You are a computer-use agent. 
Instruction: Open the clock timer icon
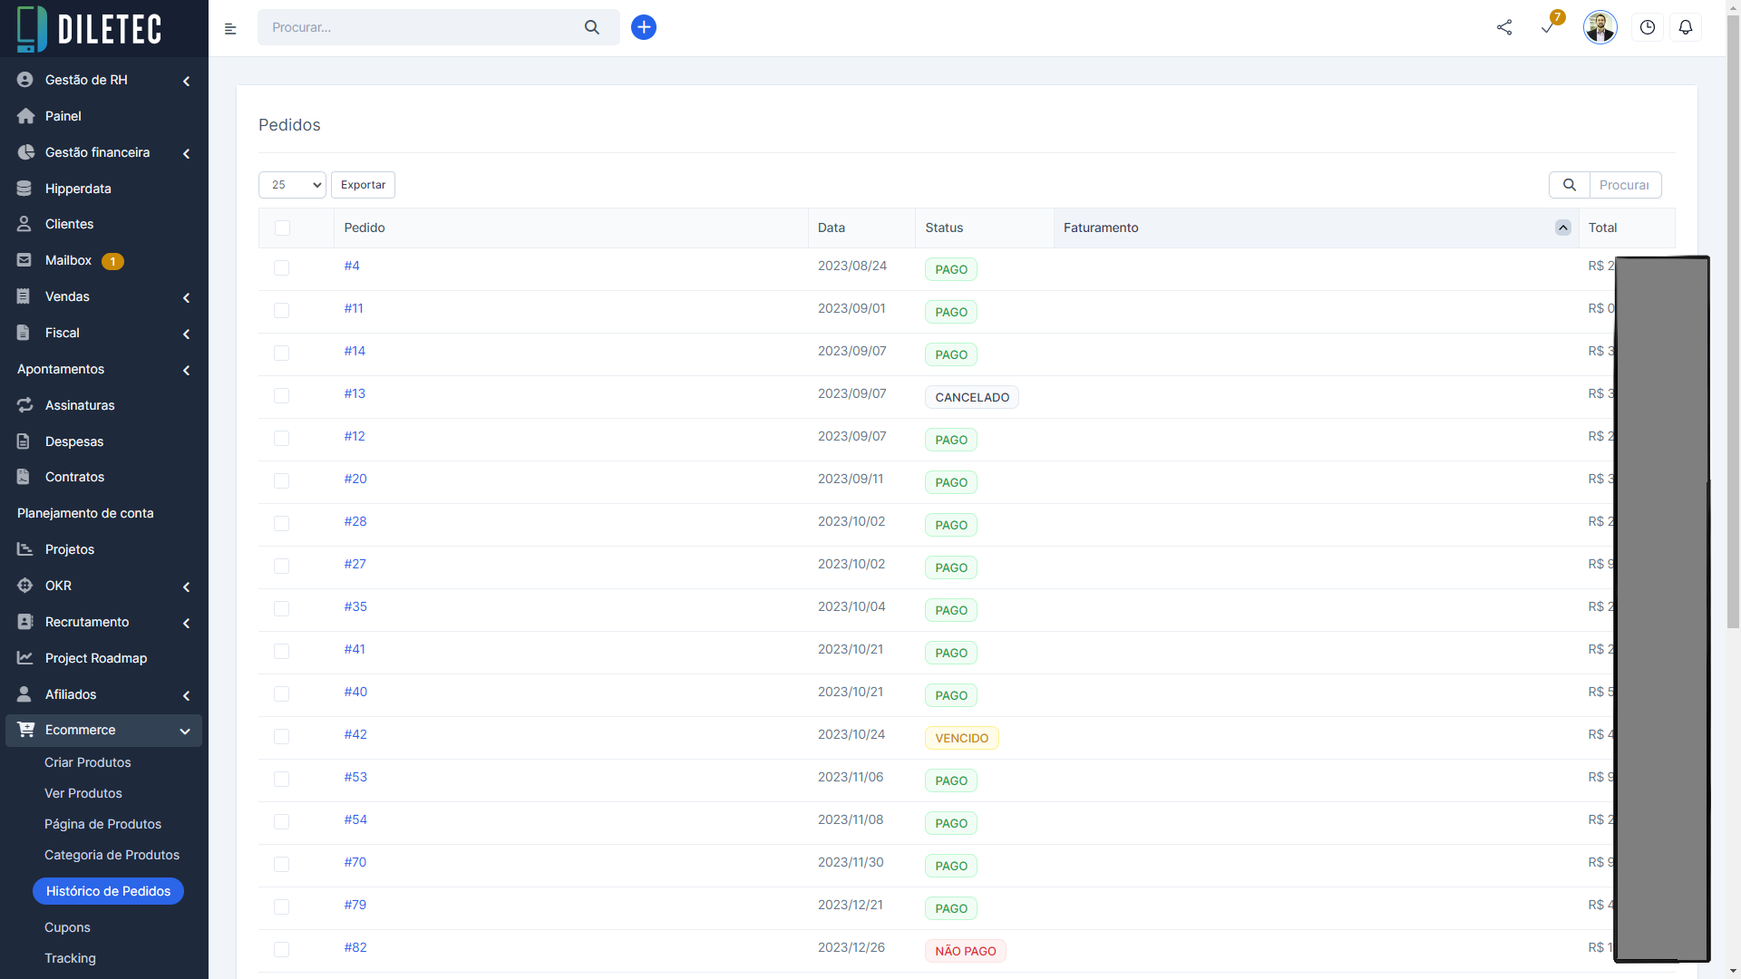pyautogui.click(x=1648, y=27)
